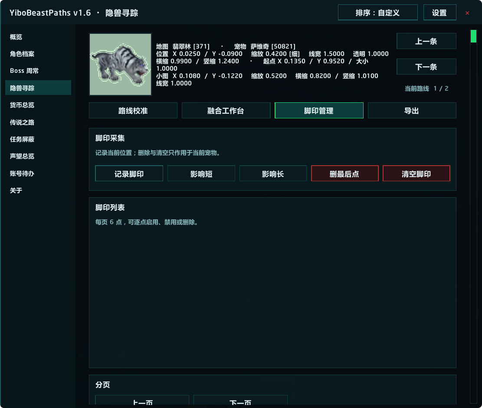Open 传说之路 sidebar item
This screenshot has width=482, height=408.
pyautogui.click(x=38, y=122)
